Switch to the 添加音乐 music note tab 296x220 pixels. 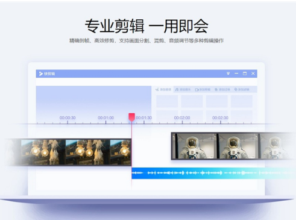pyautogui.click(x=183, y=89)
